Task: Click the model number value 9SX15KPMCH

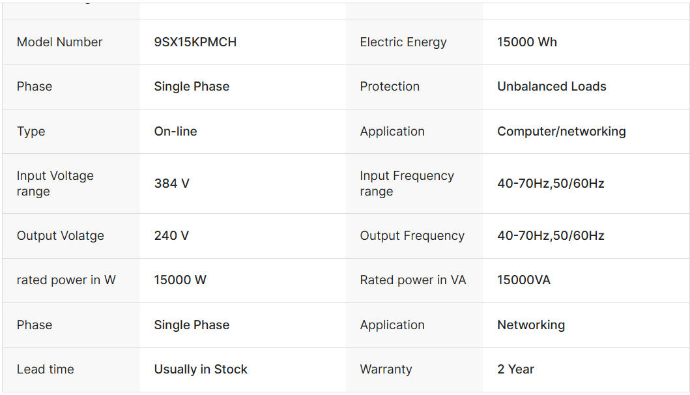Action: tap(195, 42)
